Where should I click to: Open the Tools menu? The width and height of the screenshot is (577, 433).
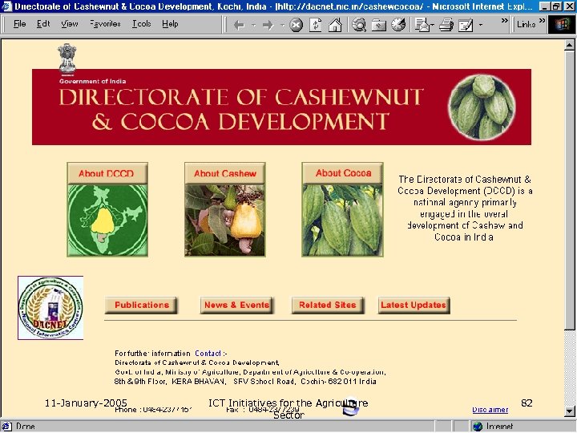click(142, 24)
